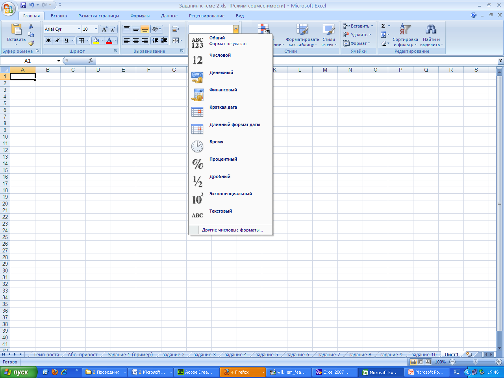Click the Fill down arrow icon

coord(383,35)
